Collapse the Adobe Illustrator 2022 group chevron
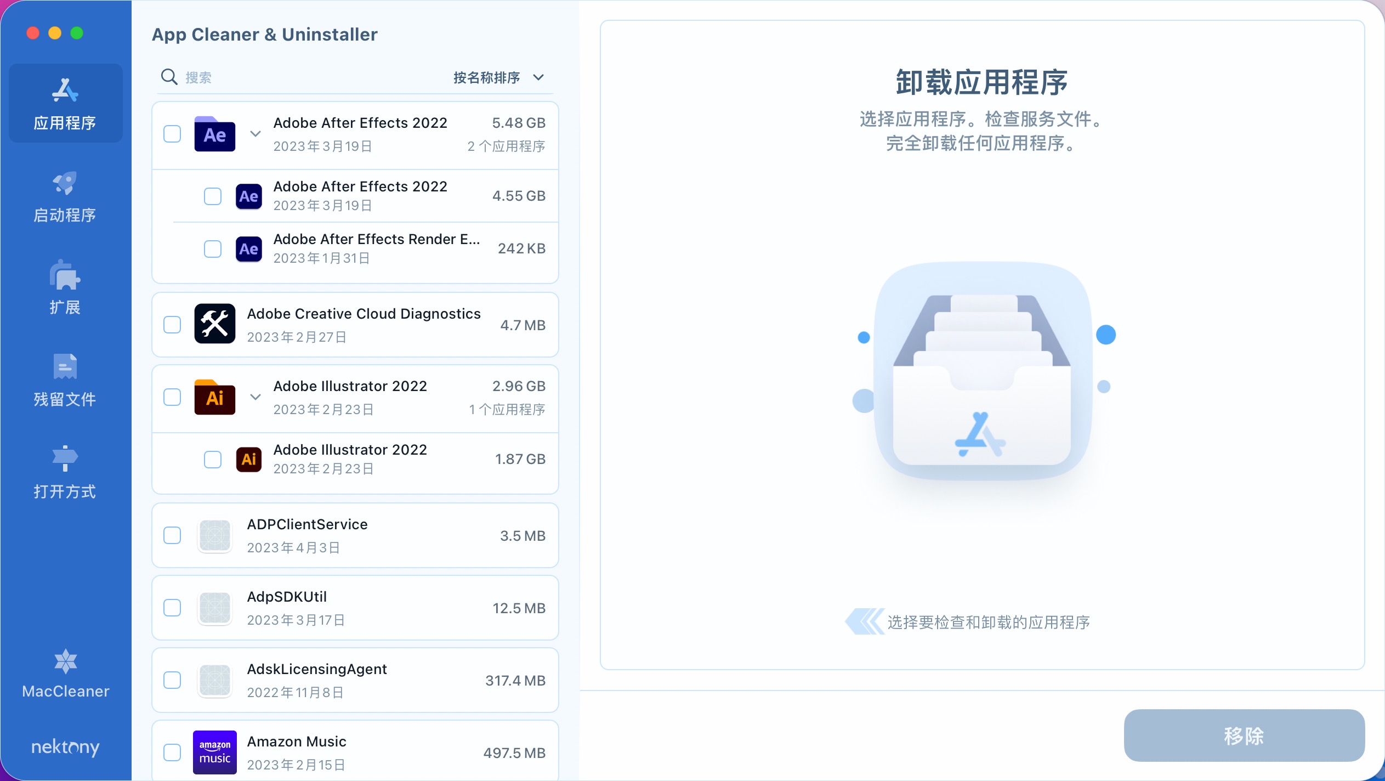Viewport: 1385px width, 781px height. pos(256,397)
